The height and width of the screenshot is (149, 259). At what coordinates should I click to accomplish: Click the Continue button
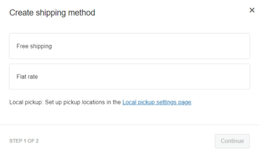coord(232,141)
